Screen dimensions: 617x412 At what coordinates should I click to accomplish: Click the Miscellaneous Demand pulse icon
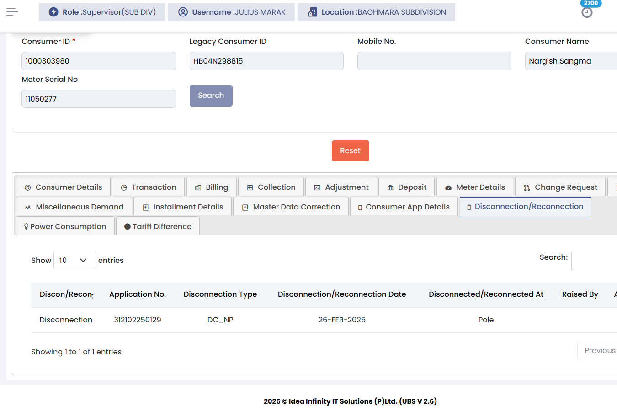(28, 207)
